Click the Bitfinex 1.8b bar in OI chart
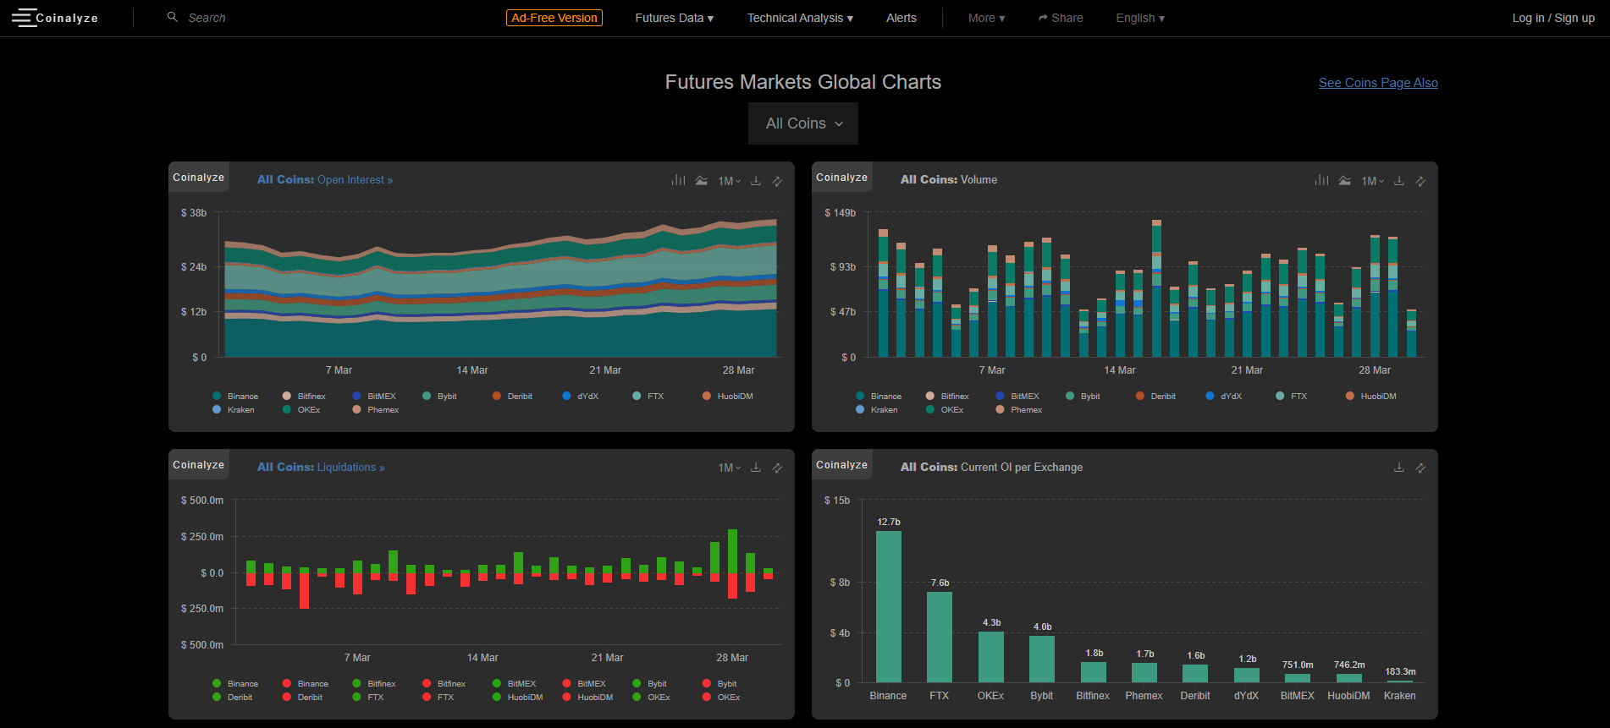1610x728 pixels. (1093, 672)
